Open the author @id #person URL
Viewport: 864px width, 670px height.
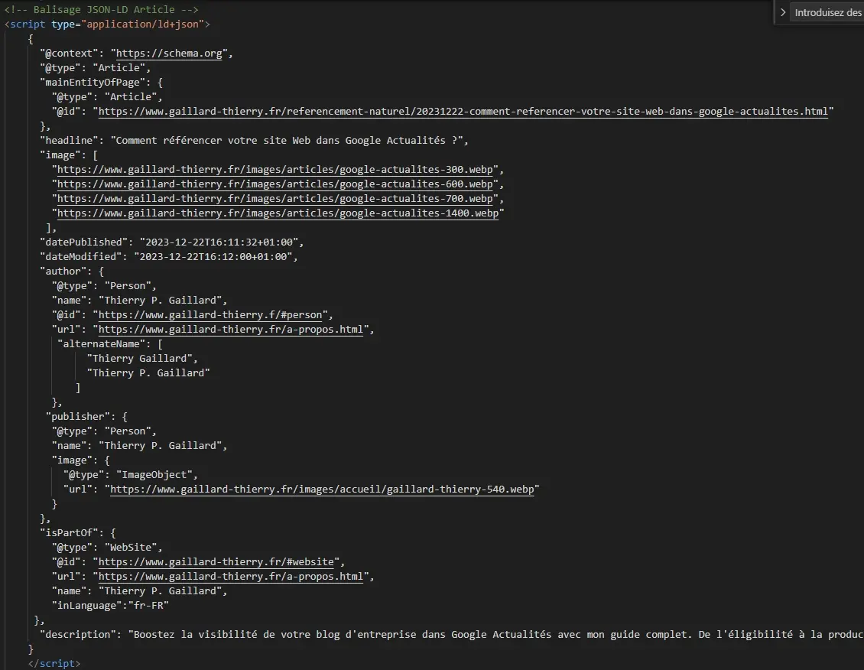(x=210, y=315)
